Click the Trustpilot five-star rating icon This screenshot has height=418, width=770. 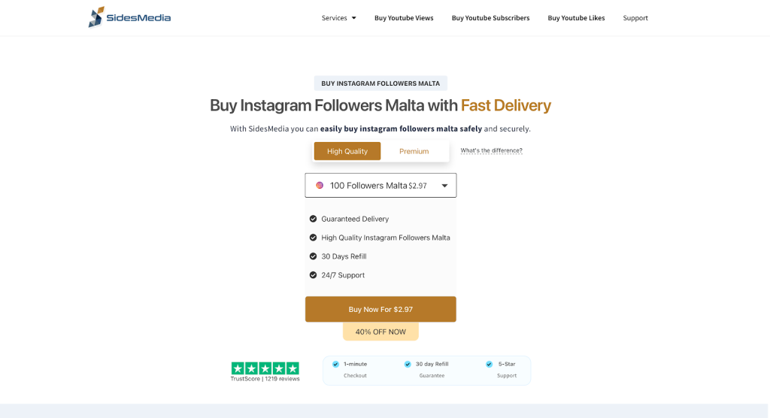[265, 368]
